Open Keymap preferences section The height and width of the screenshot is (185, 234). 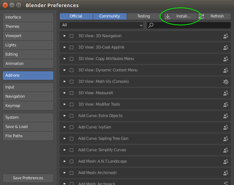[28, 106]
